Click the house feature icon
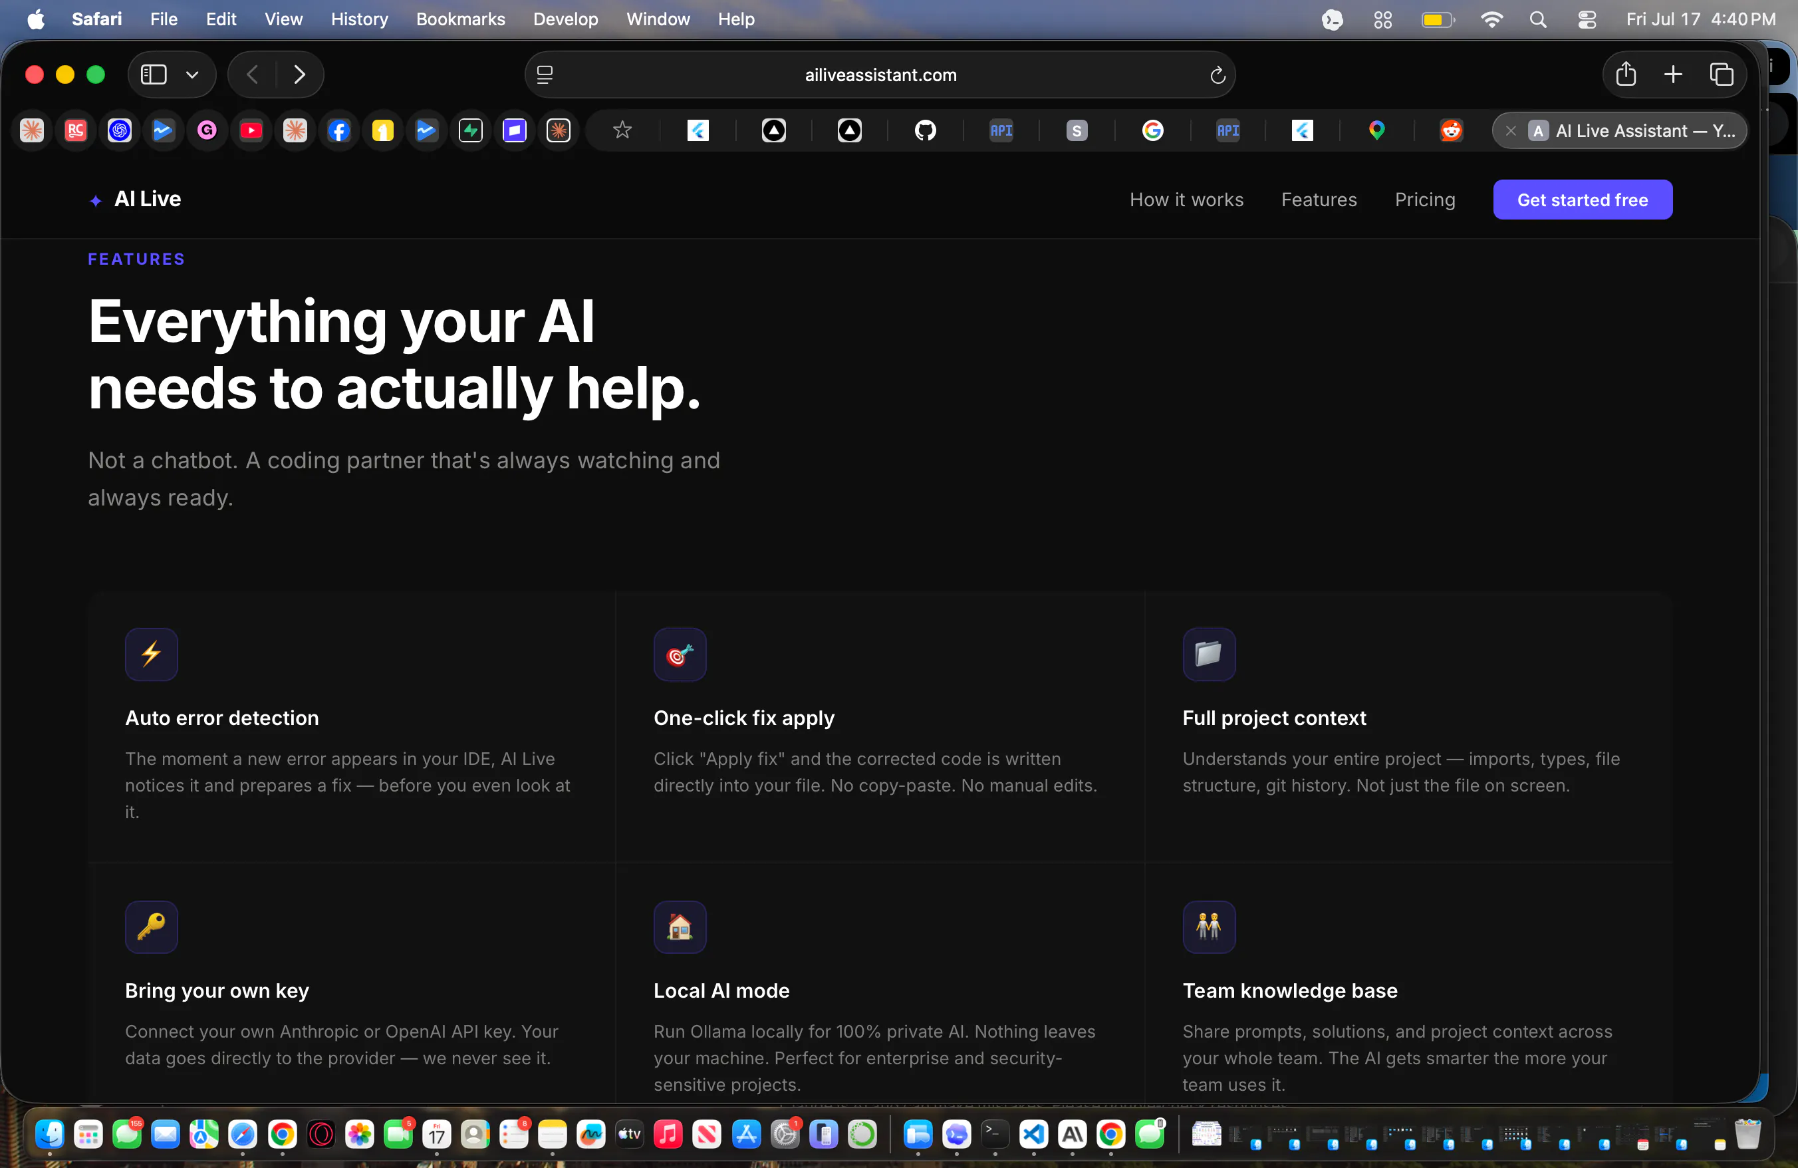Image resolution: width=1798 pixels, height=1168 pixels. 680,927
